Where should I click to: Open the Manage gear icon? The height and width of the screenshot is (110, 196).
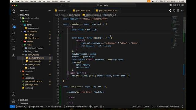pos(13,101)
